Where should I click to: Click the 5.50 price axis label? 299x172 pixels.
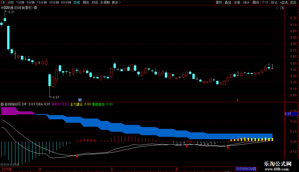click(x=293, y=64)
